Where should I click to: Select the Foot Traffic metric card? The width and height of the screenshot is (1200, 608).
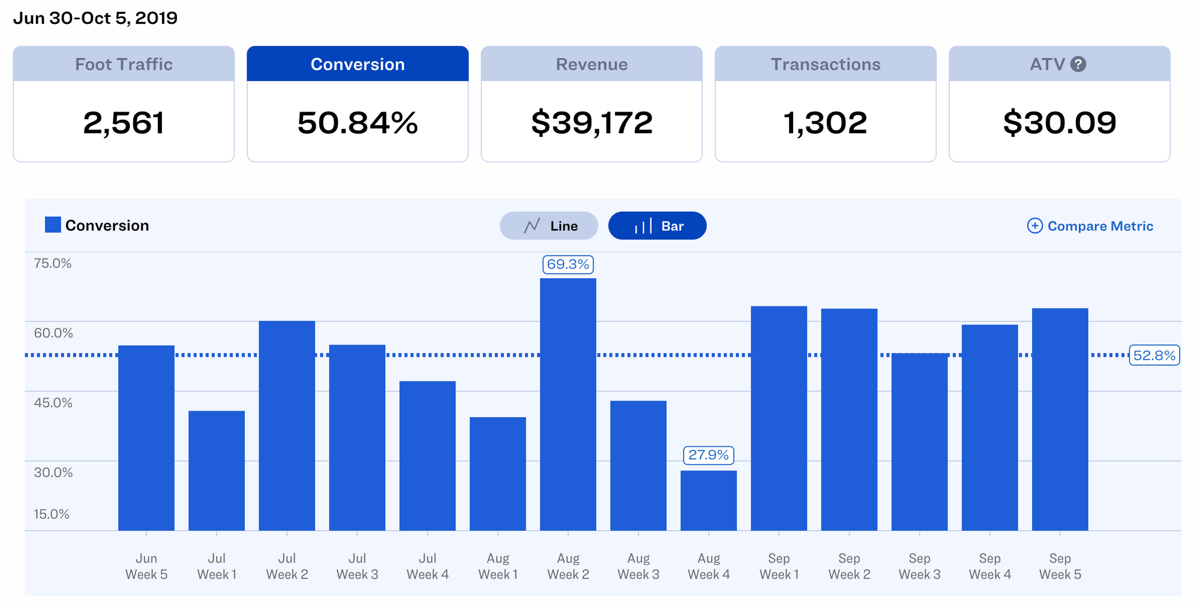[123, 102]
